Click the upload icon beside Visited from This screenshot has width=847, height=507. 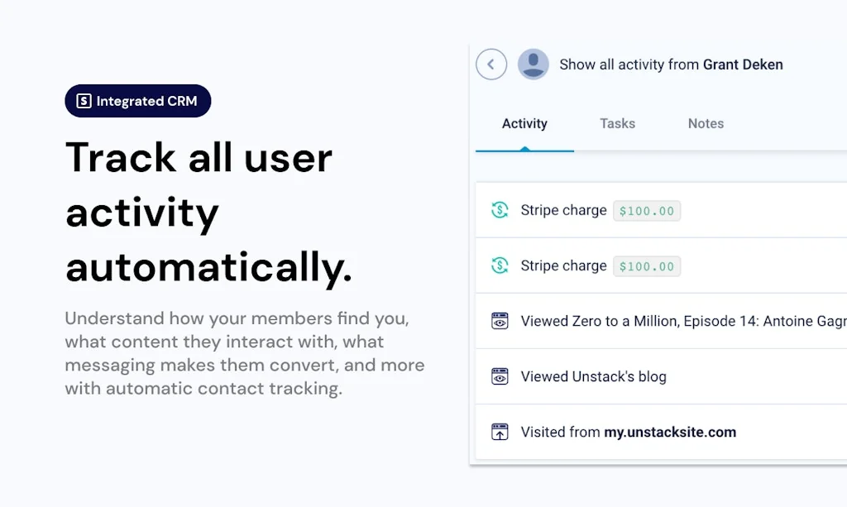500,432
